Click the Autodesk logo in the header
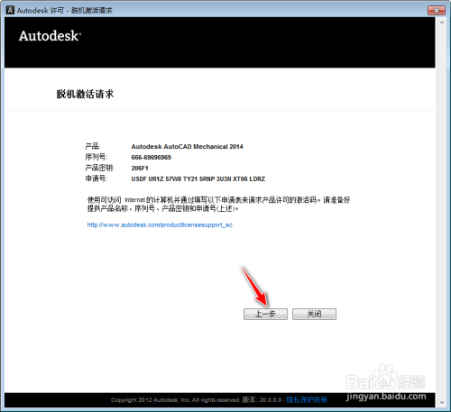Screen dimensions: 451x412 click(x=50, y=36)
